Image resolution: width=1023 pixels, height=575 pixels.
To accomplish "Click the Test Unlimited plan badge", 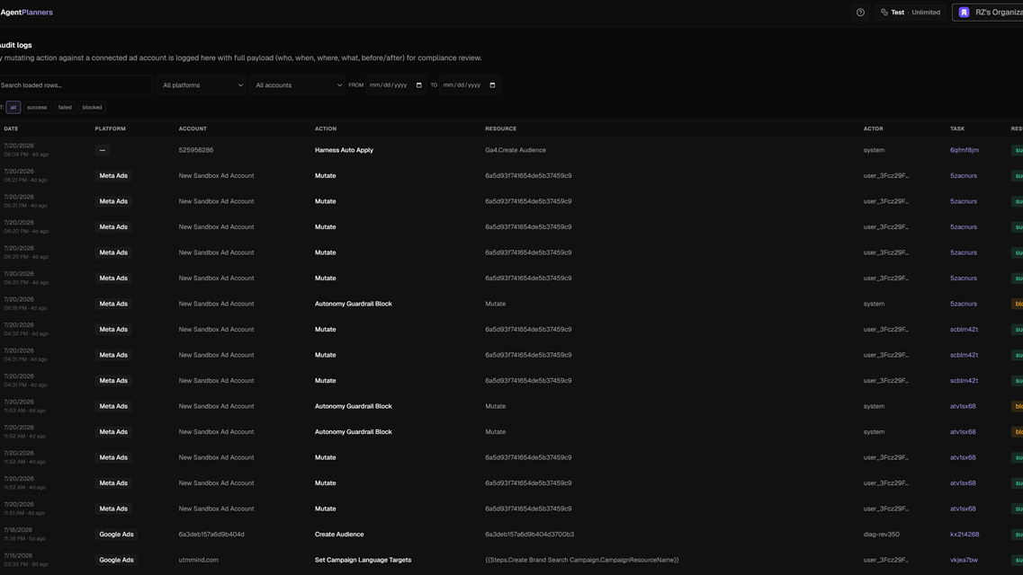I will tap(911, 13).
